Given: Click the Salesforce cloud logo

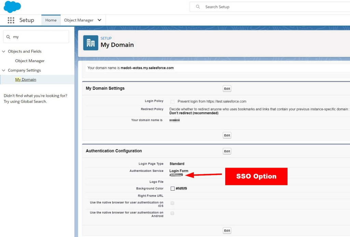Looking at the screenshot, I should [12, 6].
